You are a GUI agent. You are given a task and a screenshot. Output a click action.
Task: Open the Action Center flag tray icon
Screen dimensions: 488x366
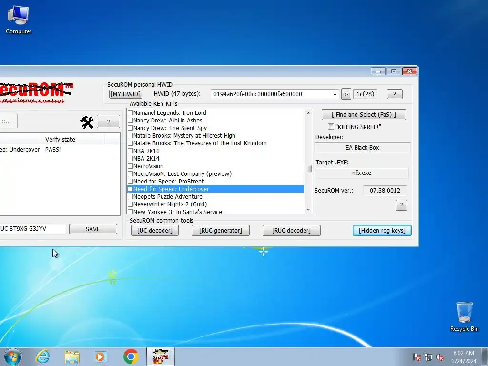[417, 357]
